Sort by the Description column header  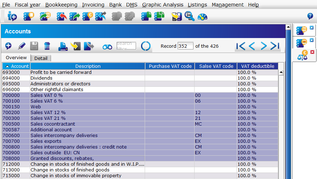tap(88, 66)
